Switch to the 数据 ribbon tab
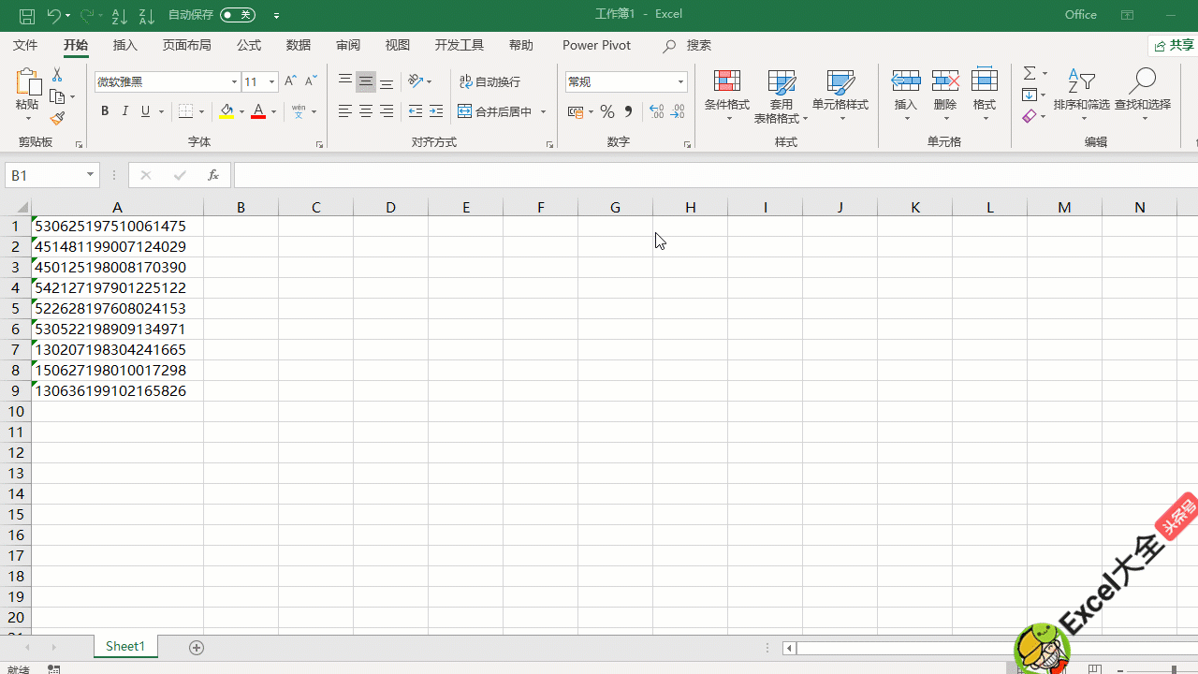 coord(299,45)
